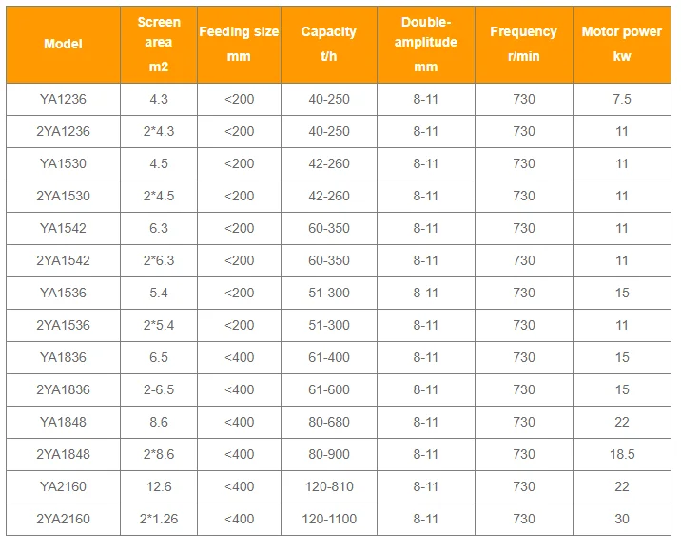
Task: Select the Screen area m2 header
Action: tap(159, 44)
